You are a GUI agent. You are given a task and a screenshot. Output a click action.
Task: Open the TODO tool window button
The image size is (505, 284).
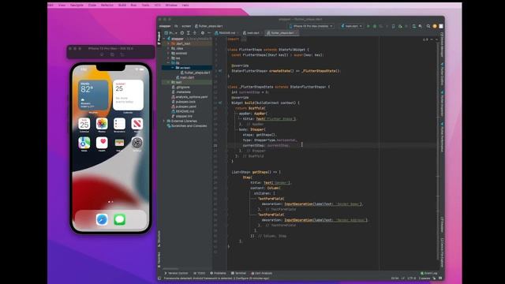199,273
